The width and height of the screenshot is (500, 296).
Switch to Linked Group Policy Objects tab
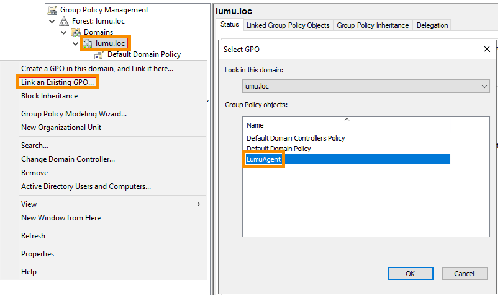coord(288,25)
